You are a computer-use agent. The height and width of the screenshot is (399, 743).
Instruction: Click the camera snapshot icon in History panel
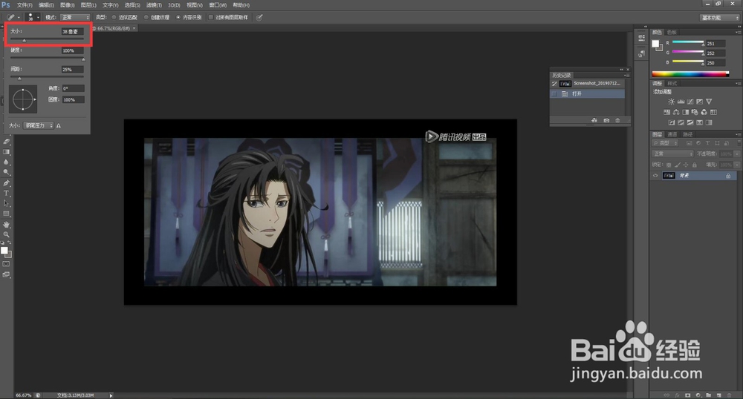[606, 121]
